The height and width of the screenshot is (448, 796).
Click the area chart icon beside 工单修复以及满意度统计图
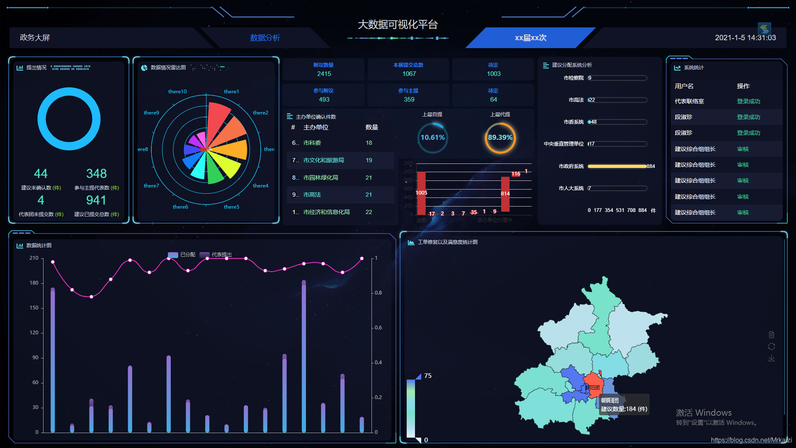411,242
